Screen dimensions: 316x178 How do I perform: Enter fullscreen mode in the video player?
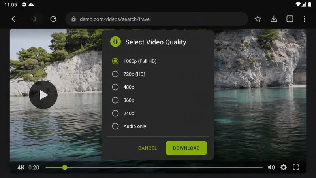tap(295, 167)
